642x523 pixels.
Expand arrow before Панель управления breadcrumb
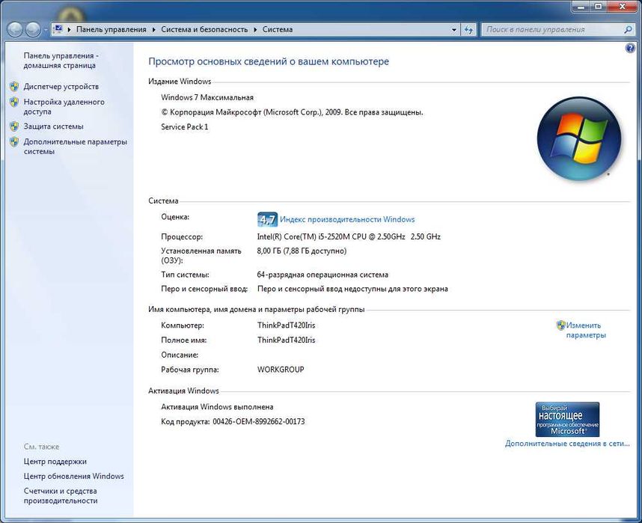(x=69, y=29)
